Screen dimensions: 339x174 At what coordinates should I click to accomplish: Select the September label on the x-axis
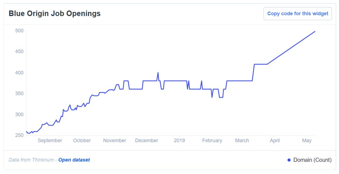pos(50,140)
